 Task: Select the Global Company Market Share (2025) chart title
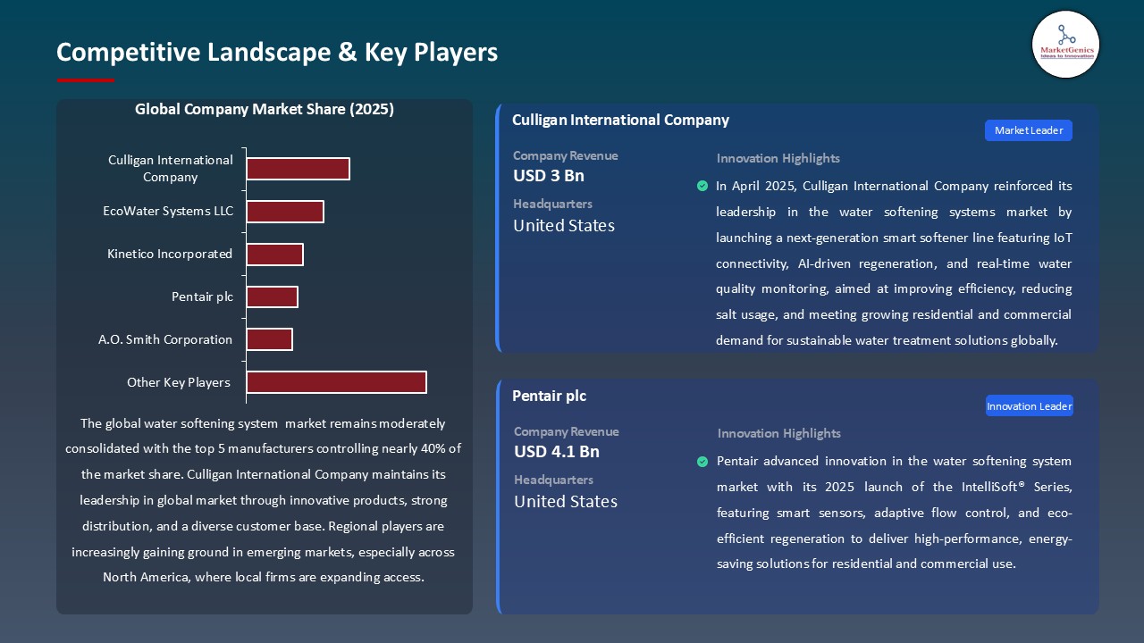click(265, 109)
